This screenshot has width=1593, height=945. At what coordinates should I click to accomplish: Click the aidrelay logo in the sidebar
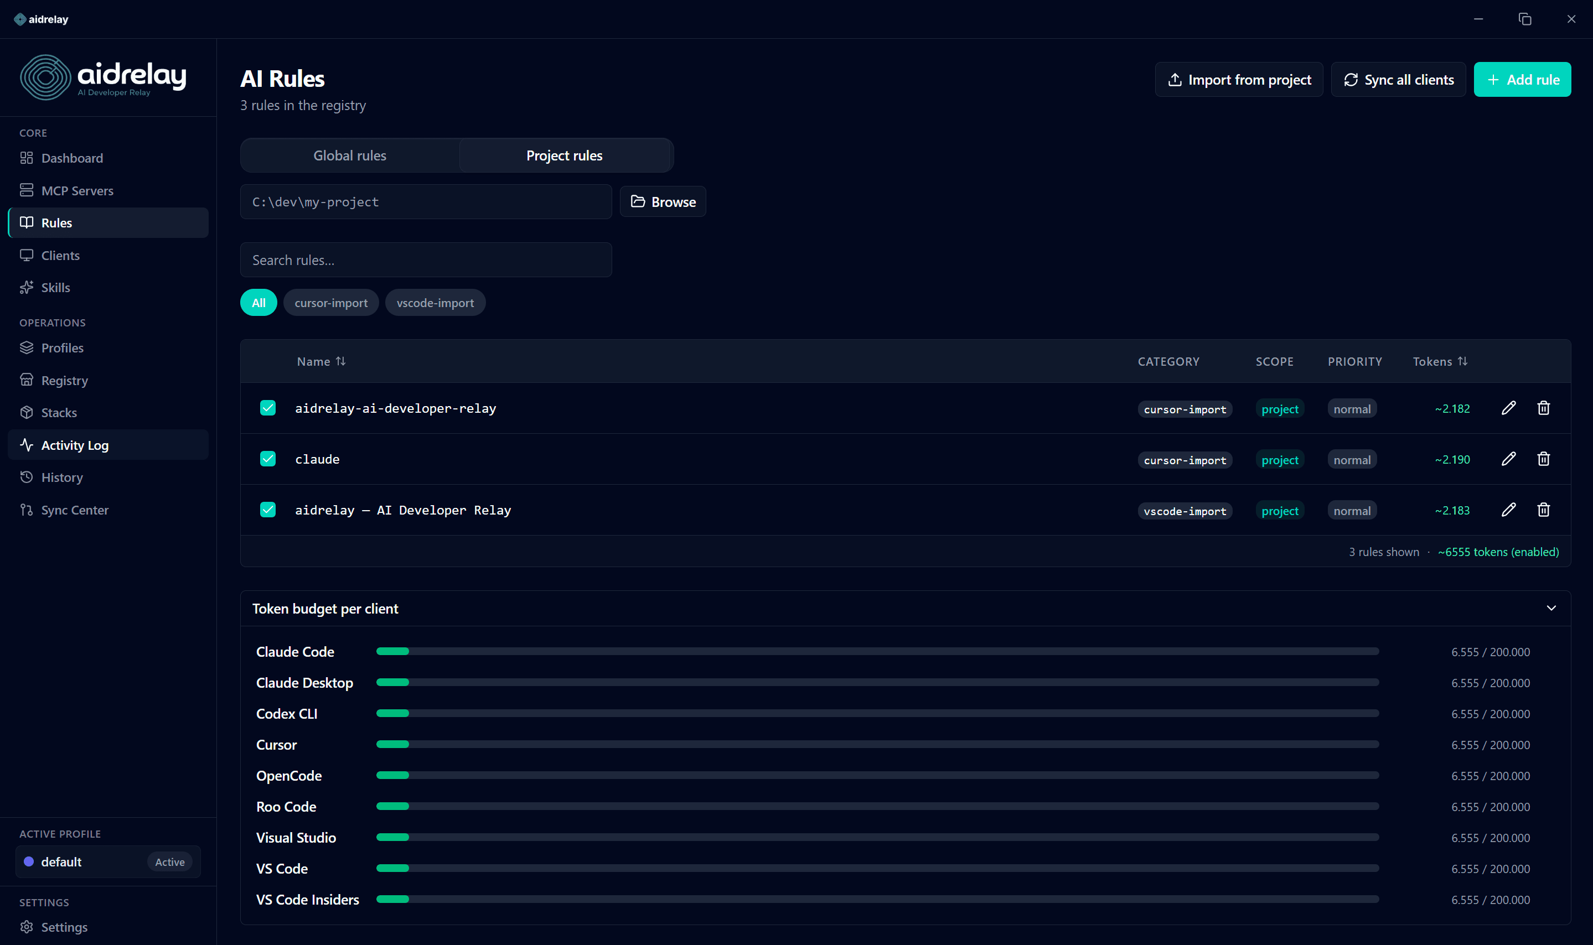[103, 77]
